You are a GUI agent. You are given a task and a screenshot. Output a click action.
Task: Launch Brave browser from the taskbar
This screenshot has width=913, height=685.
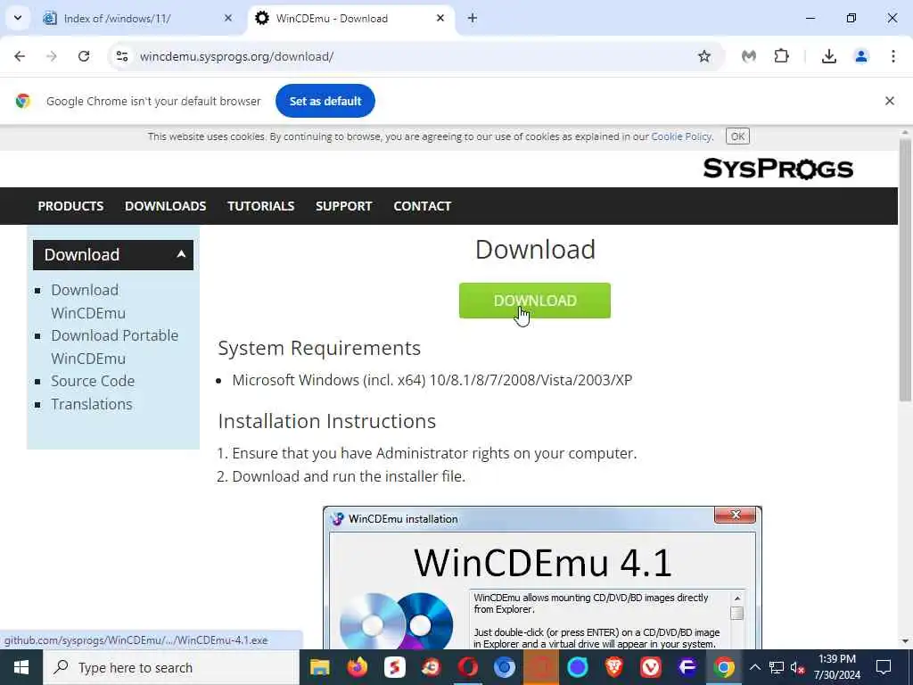click(613, 667)
